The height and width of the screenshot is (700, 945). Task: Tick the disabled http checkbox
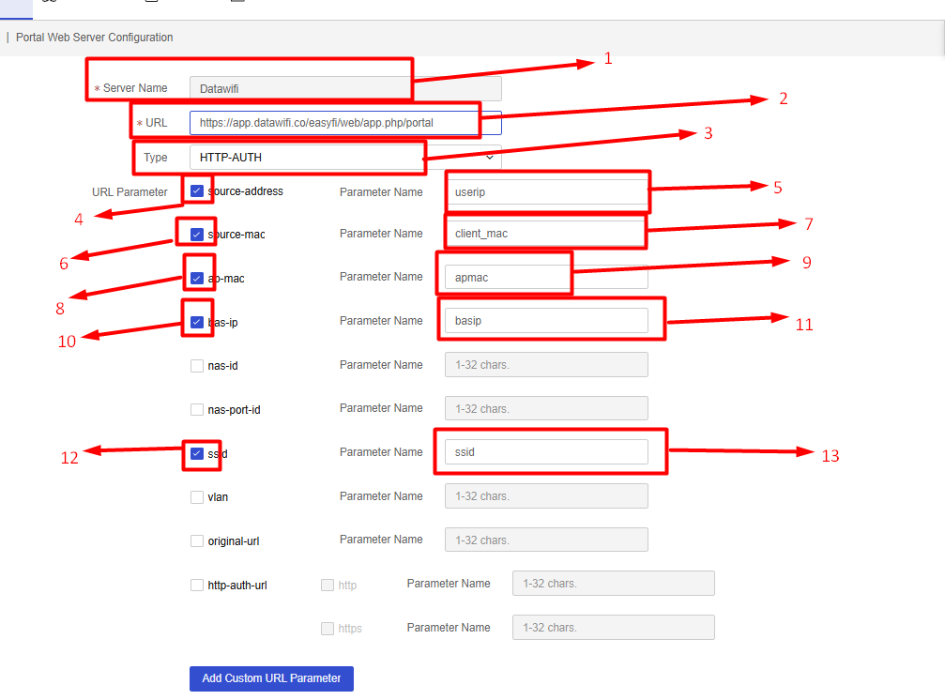328,585
